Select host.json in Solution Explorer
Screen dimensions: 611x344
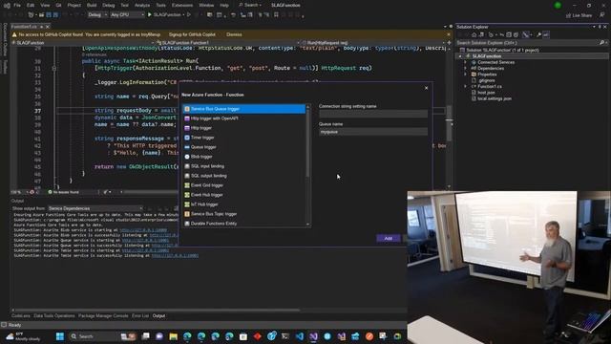(x=486, y=93)
